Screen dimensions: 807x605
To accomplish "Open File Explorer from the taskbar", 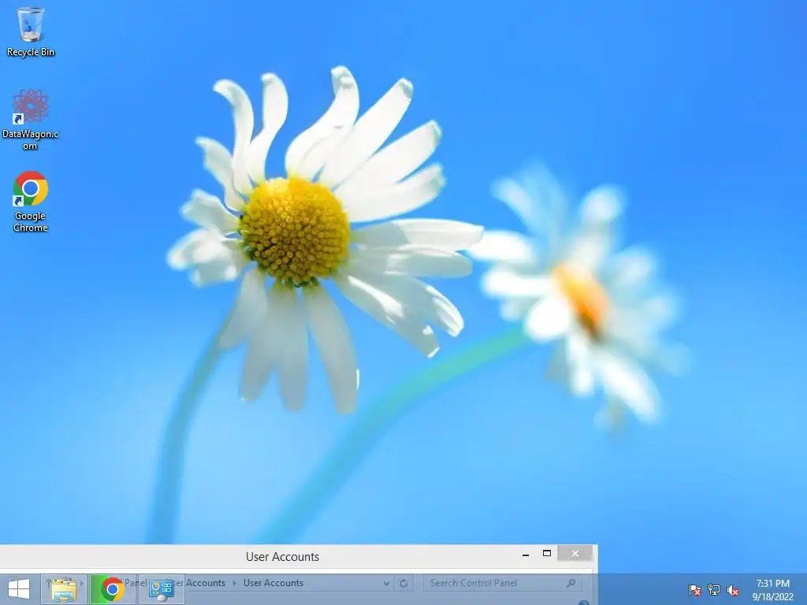I will 63,589.
